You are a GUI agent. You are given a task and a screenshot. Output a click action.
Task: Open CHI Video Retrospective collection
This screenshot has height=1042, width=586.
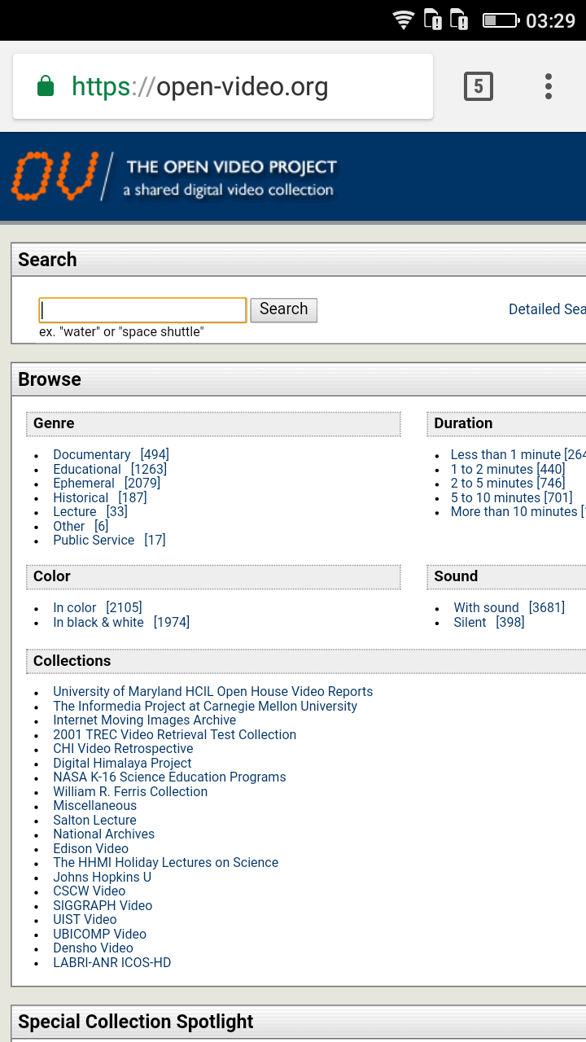(123, 748)
